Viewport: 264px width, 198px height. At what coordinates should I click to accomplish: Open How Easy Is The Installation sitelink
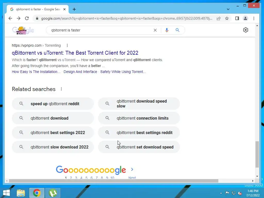[36, 72]
